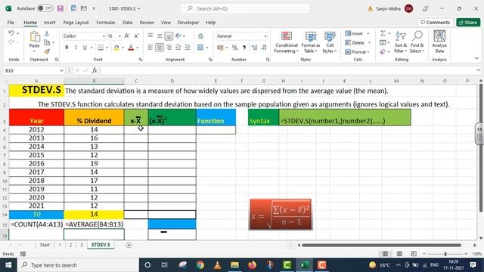The image size is (484, 272).
Task: Open Cell Styles dropdown
Action: [x=330, y=42]
